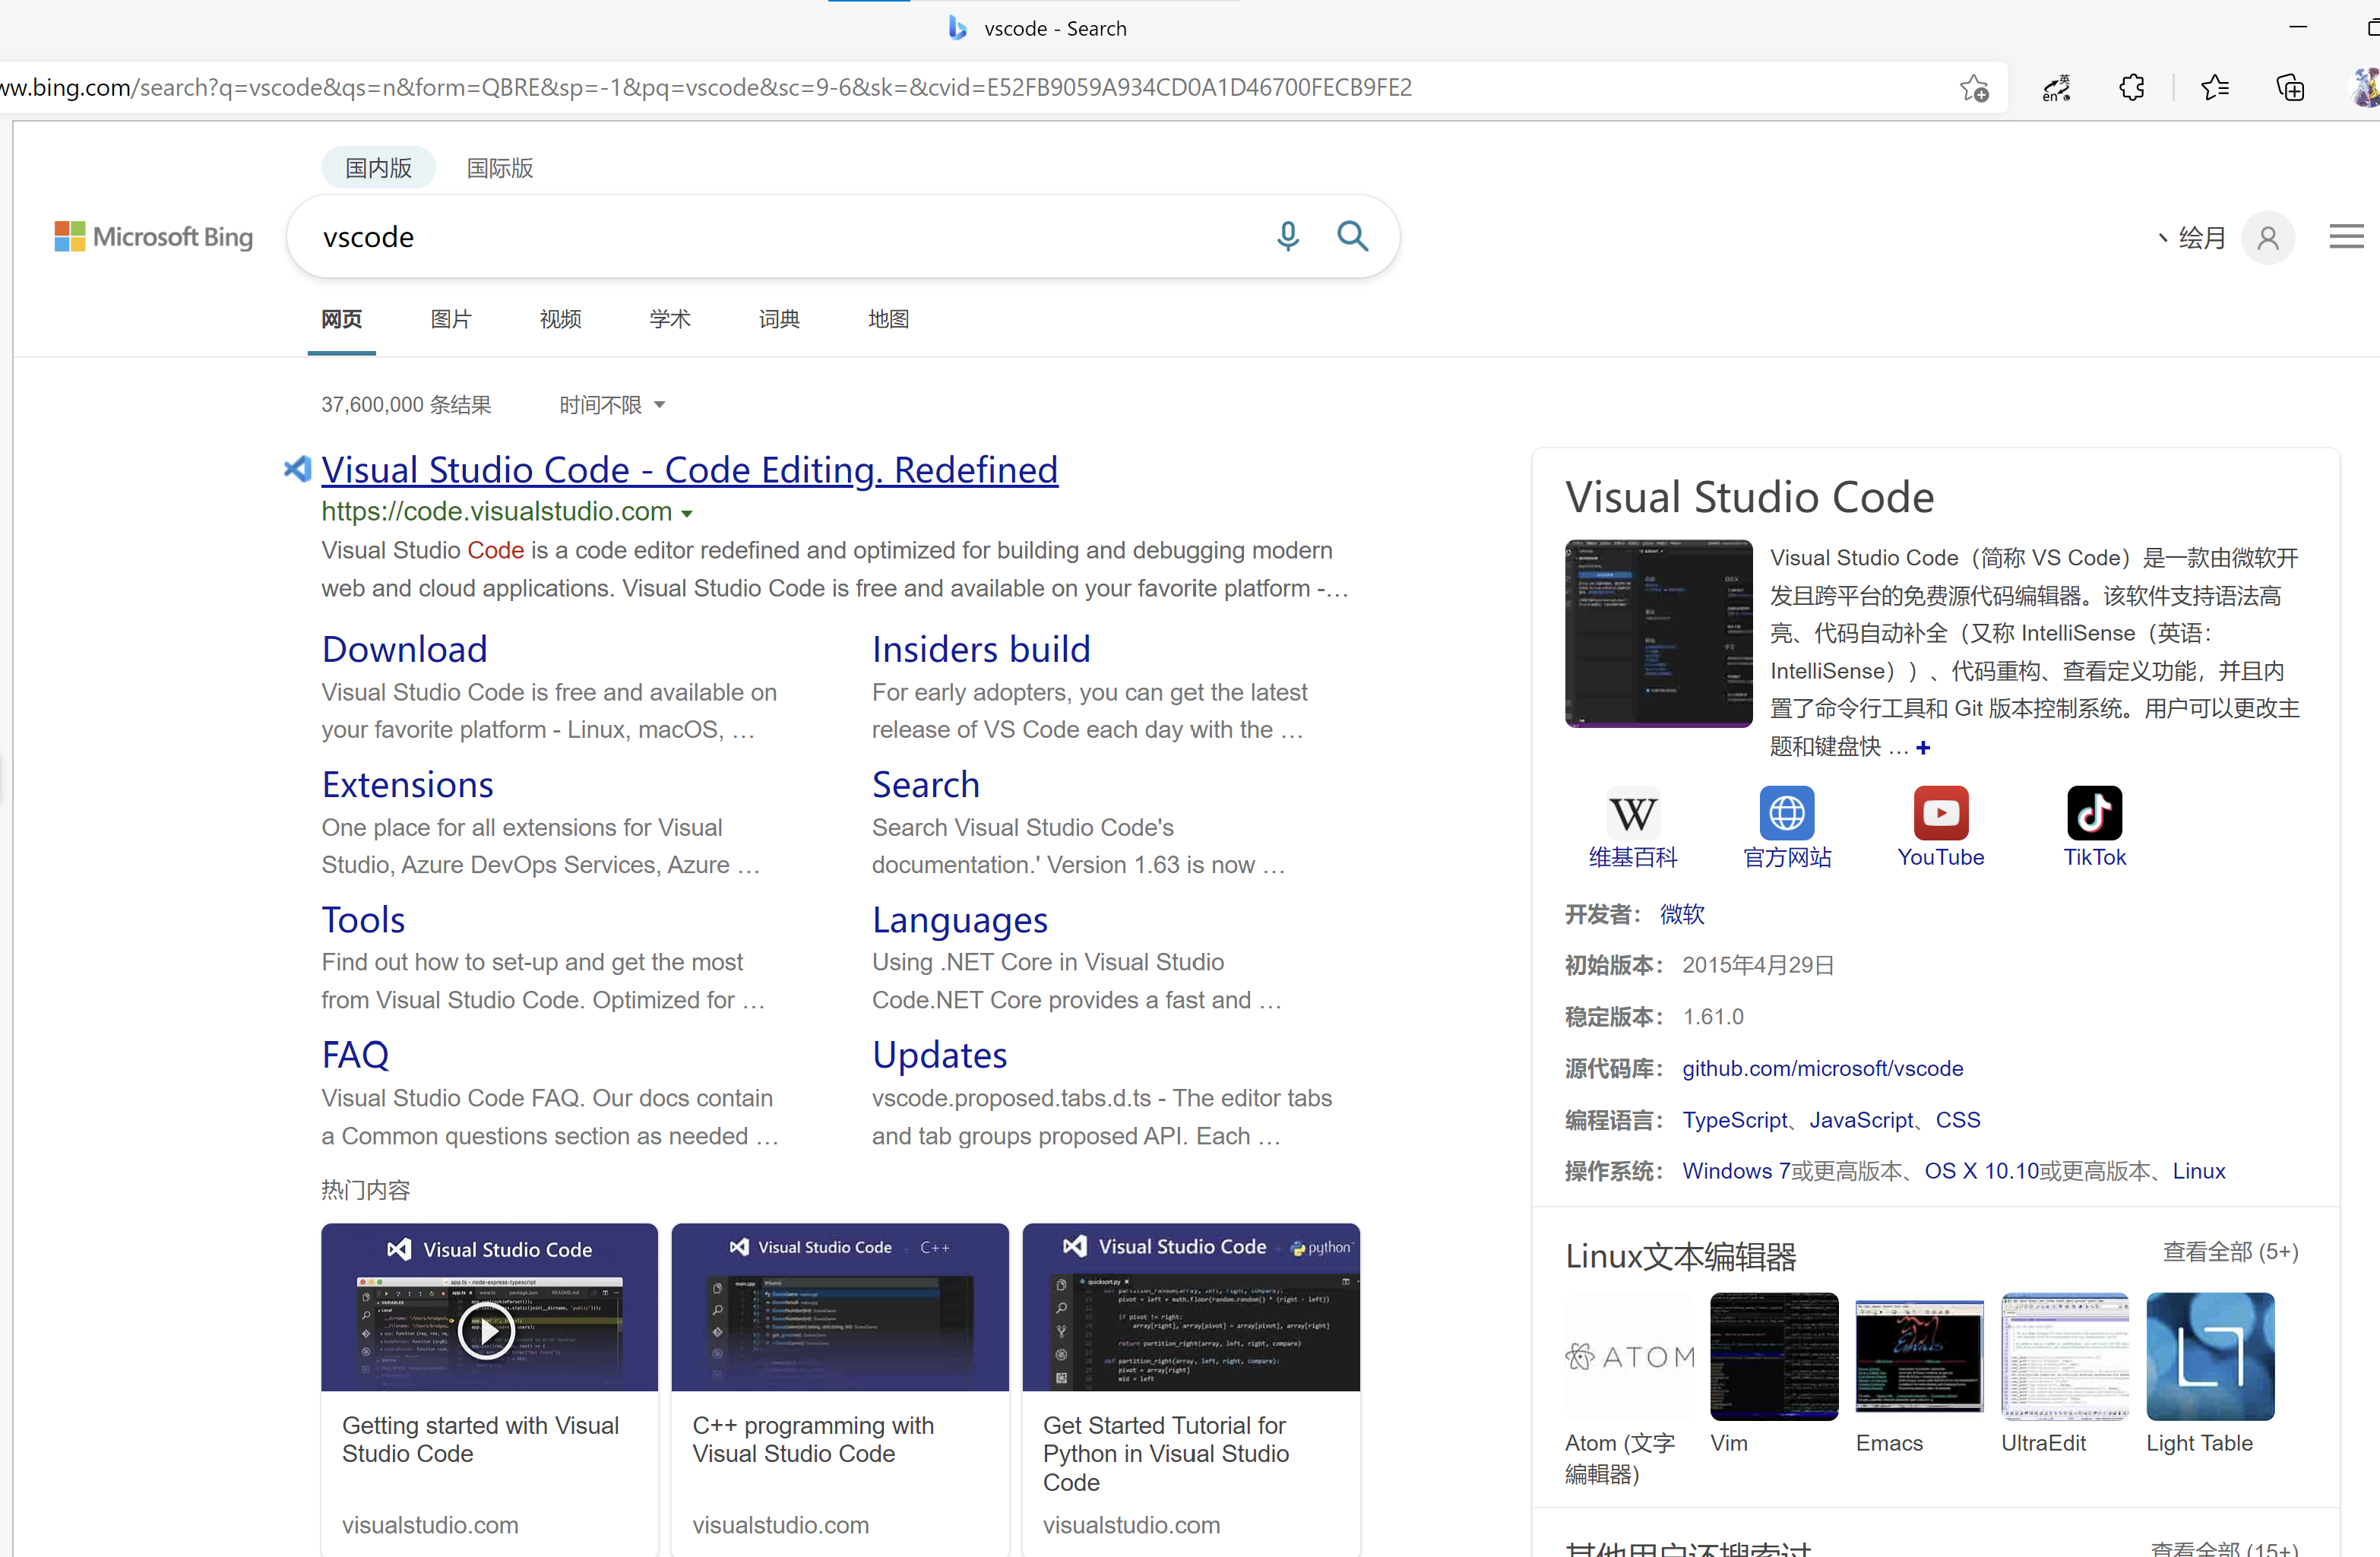Image resolution: width=2380 pixels, height=1557 pixels.
Task: Open the favorites list icon
Action: coord(2215,88)
